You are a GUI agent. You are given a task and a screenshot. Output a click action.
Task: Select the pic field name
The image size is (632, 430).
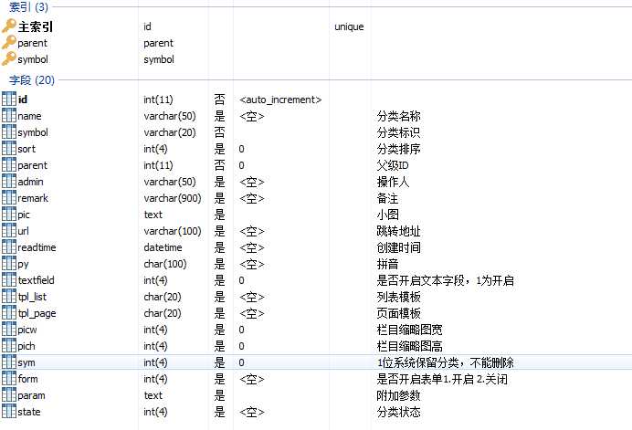(x=24, y=215)
